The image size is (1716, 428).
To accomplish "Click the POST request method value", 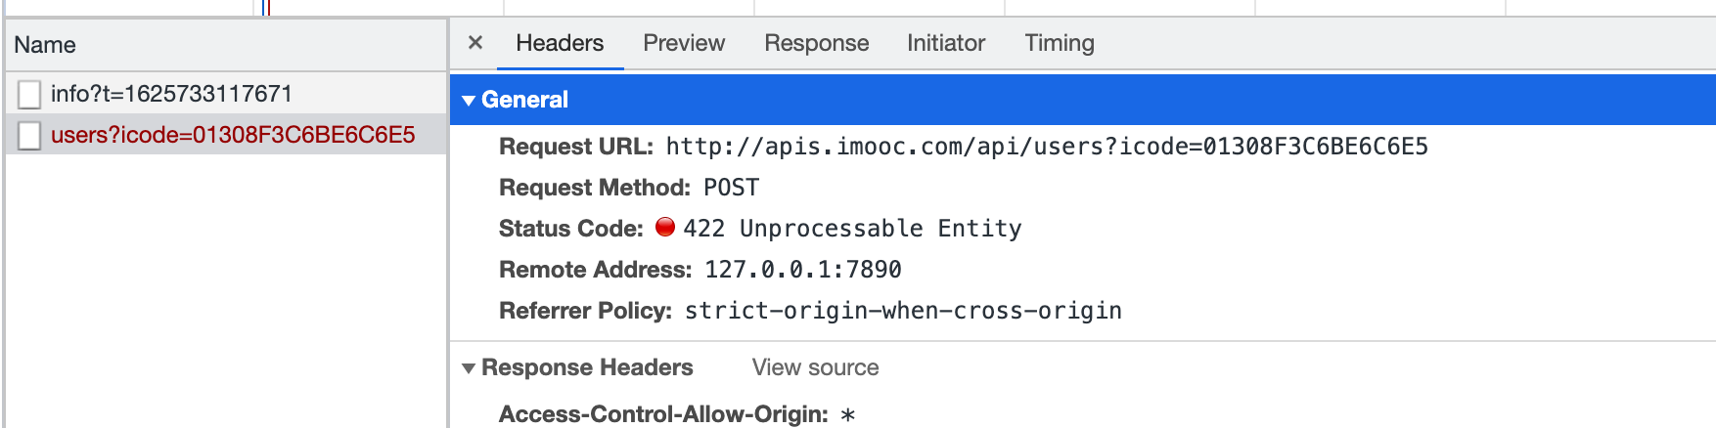I will pos(731,188).
